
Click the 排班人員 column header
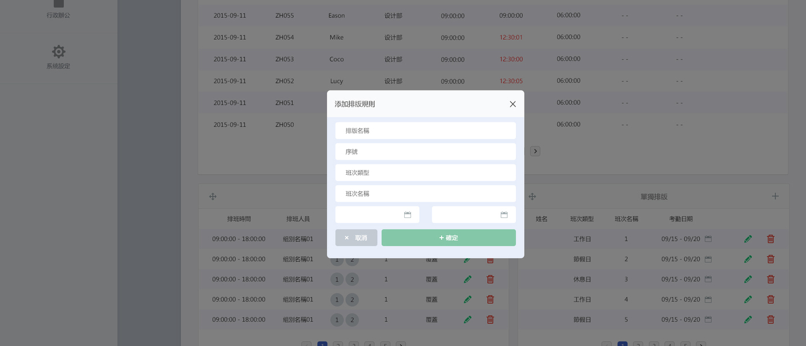tap(298, 219)
